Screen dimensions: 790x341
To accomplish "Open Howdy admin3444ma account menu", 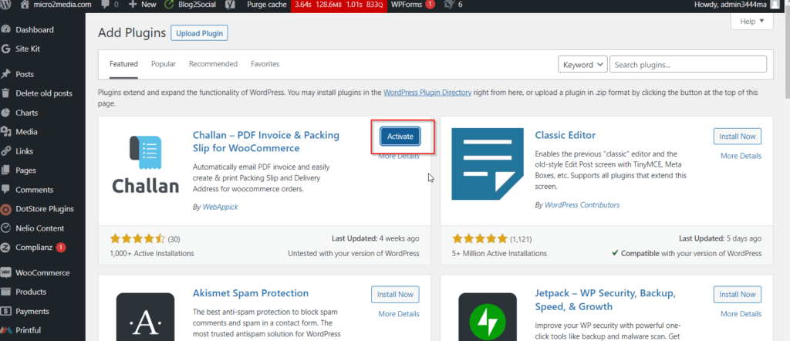I will click(737, 5).
